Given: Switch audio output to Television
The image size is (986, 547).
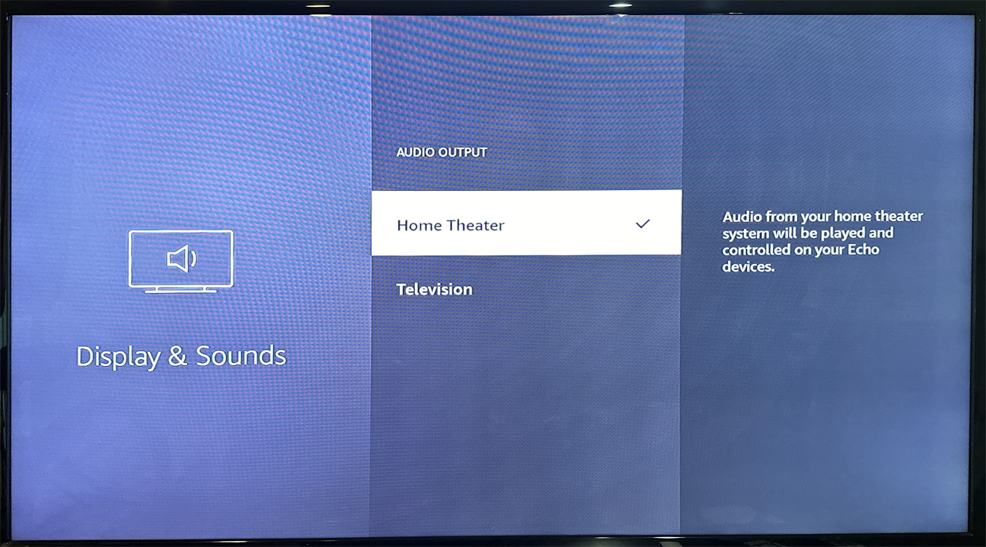Looking at the screenshot, I should click(434, 290).
